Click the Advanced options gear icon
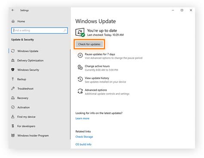Viewport: 204px width, 158px height. click(80, 91)
